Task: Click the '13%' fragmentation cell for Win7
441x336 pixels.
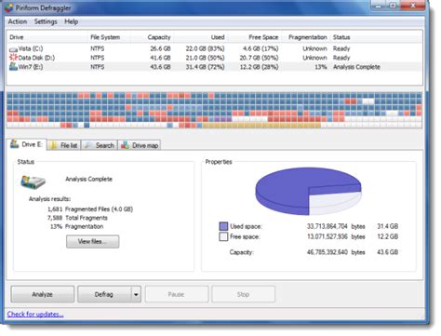Action: click(321, 67)
